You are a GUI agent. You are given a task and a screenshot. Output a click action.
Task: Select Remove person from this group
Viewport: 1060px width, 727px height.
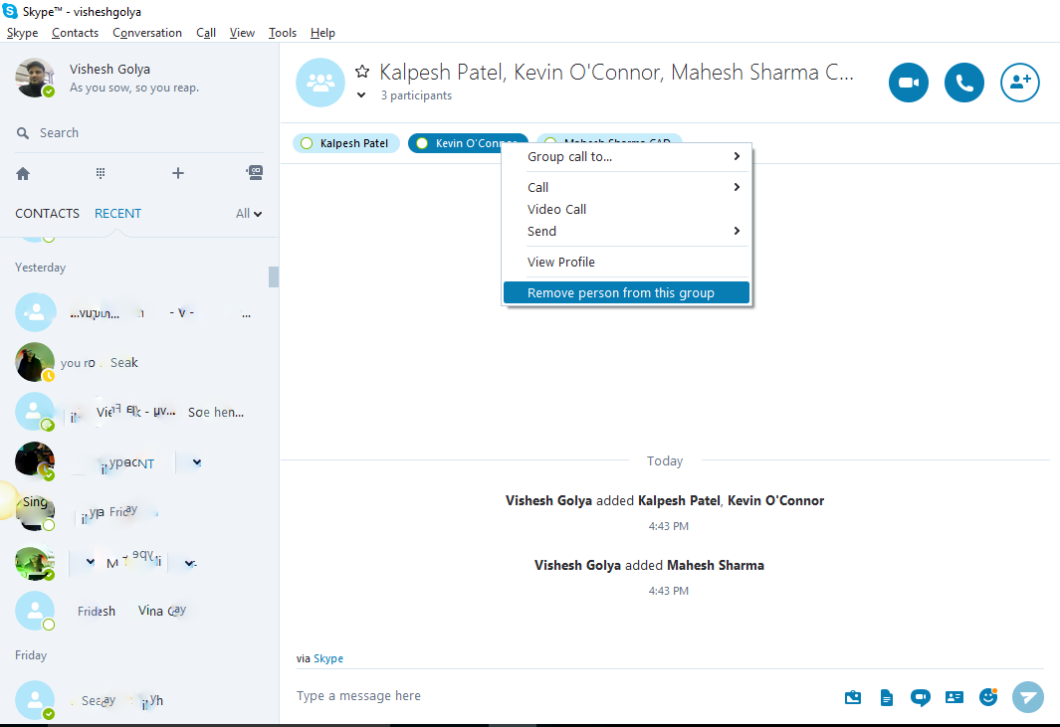point(626,292)
